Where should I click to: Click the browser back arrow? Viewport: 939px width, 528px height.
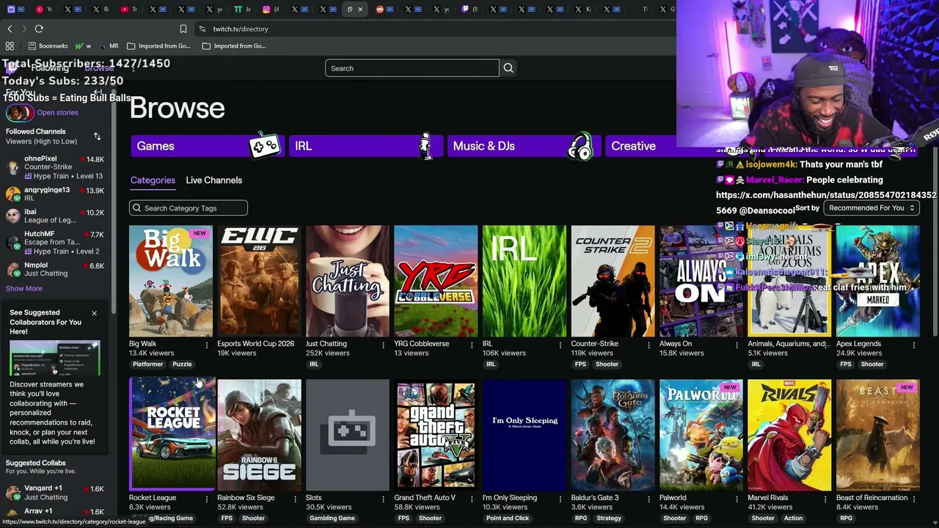10,29
